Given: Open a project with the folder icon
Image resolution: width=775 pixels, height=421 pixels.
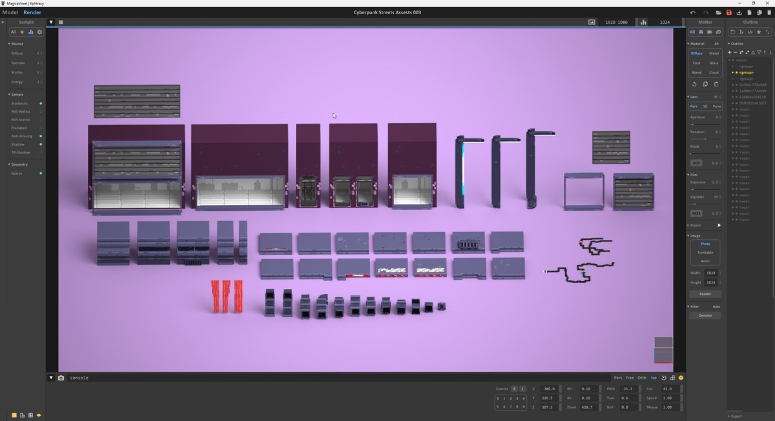Looking at the screenshot, I should (x=718, y=12).
